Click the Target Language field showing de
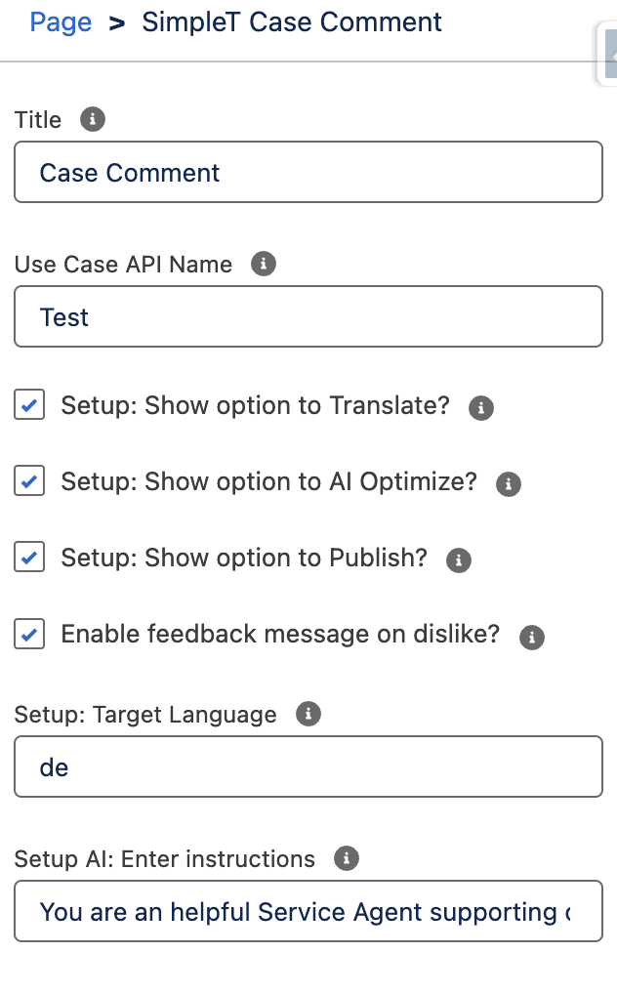The width and height of the screenshot is (617, 994). pos(308,766)
